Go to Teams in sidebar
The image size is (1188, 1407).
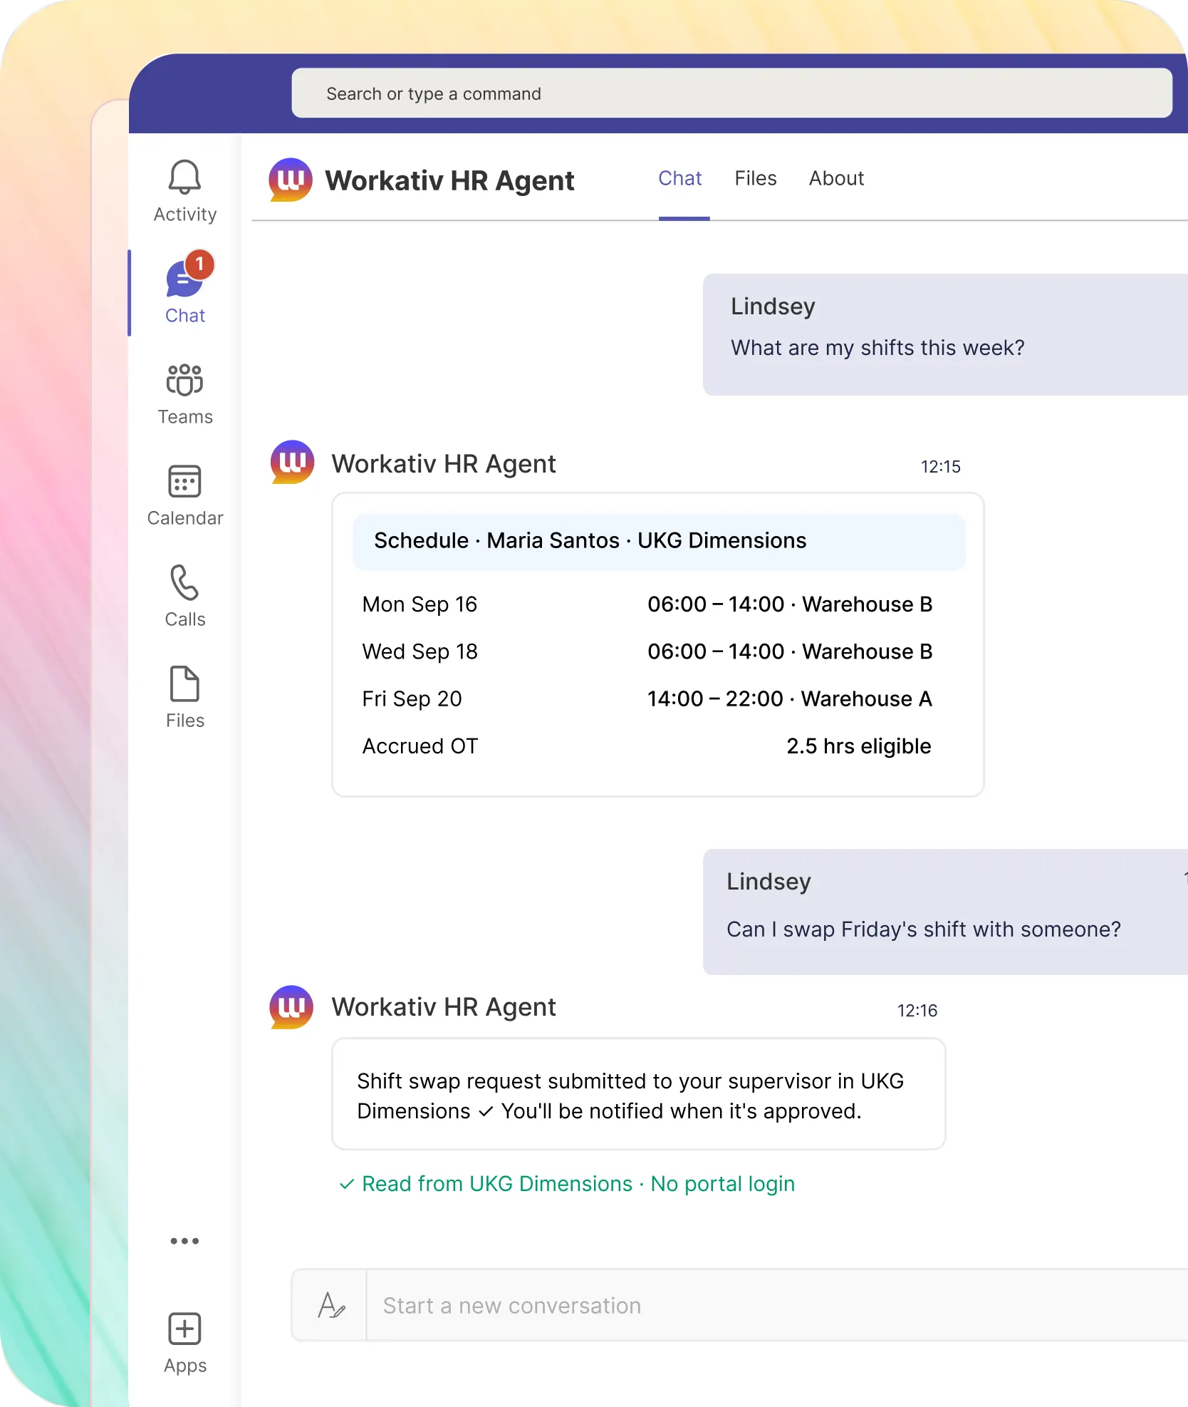pyautogui.click(x=184, y=394)
